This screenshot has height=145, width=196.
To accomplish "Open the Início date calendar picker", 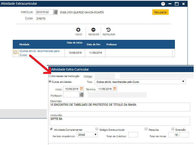I will pyautogui.click(x=81, y=89).
